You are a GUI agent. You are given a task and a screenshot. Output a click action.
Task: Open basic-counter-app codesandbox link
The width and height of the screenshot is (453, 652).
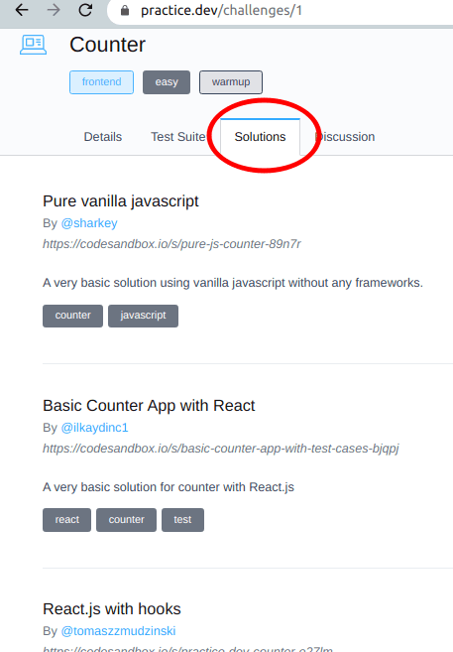click(221, 449)
